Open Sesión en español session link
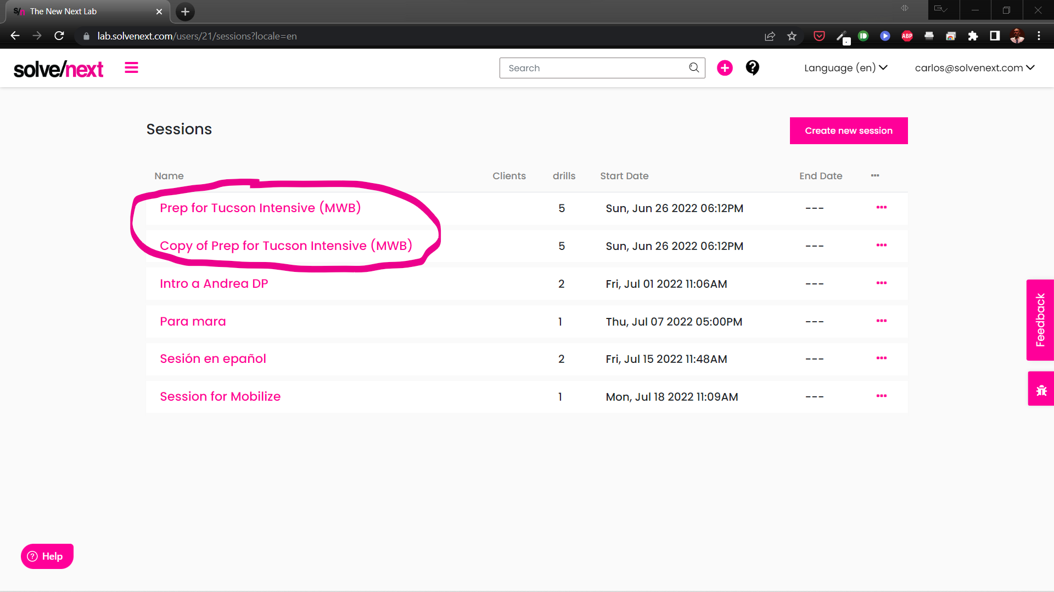This screenshot has width=1054, height=592. (x=213, y=359)
